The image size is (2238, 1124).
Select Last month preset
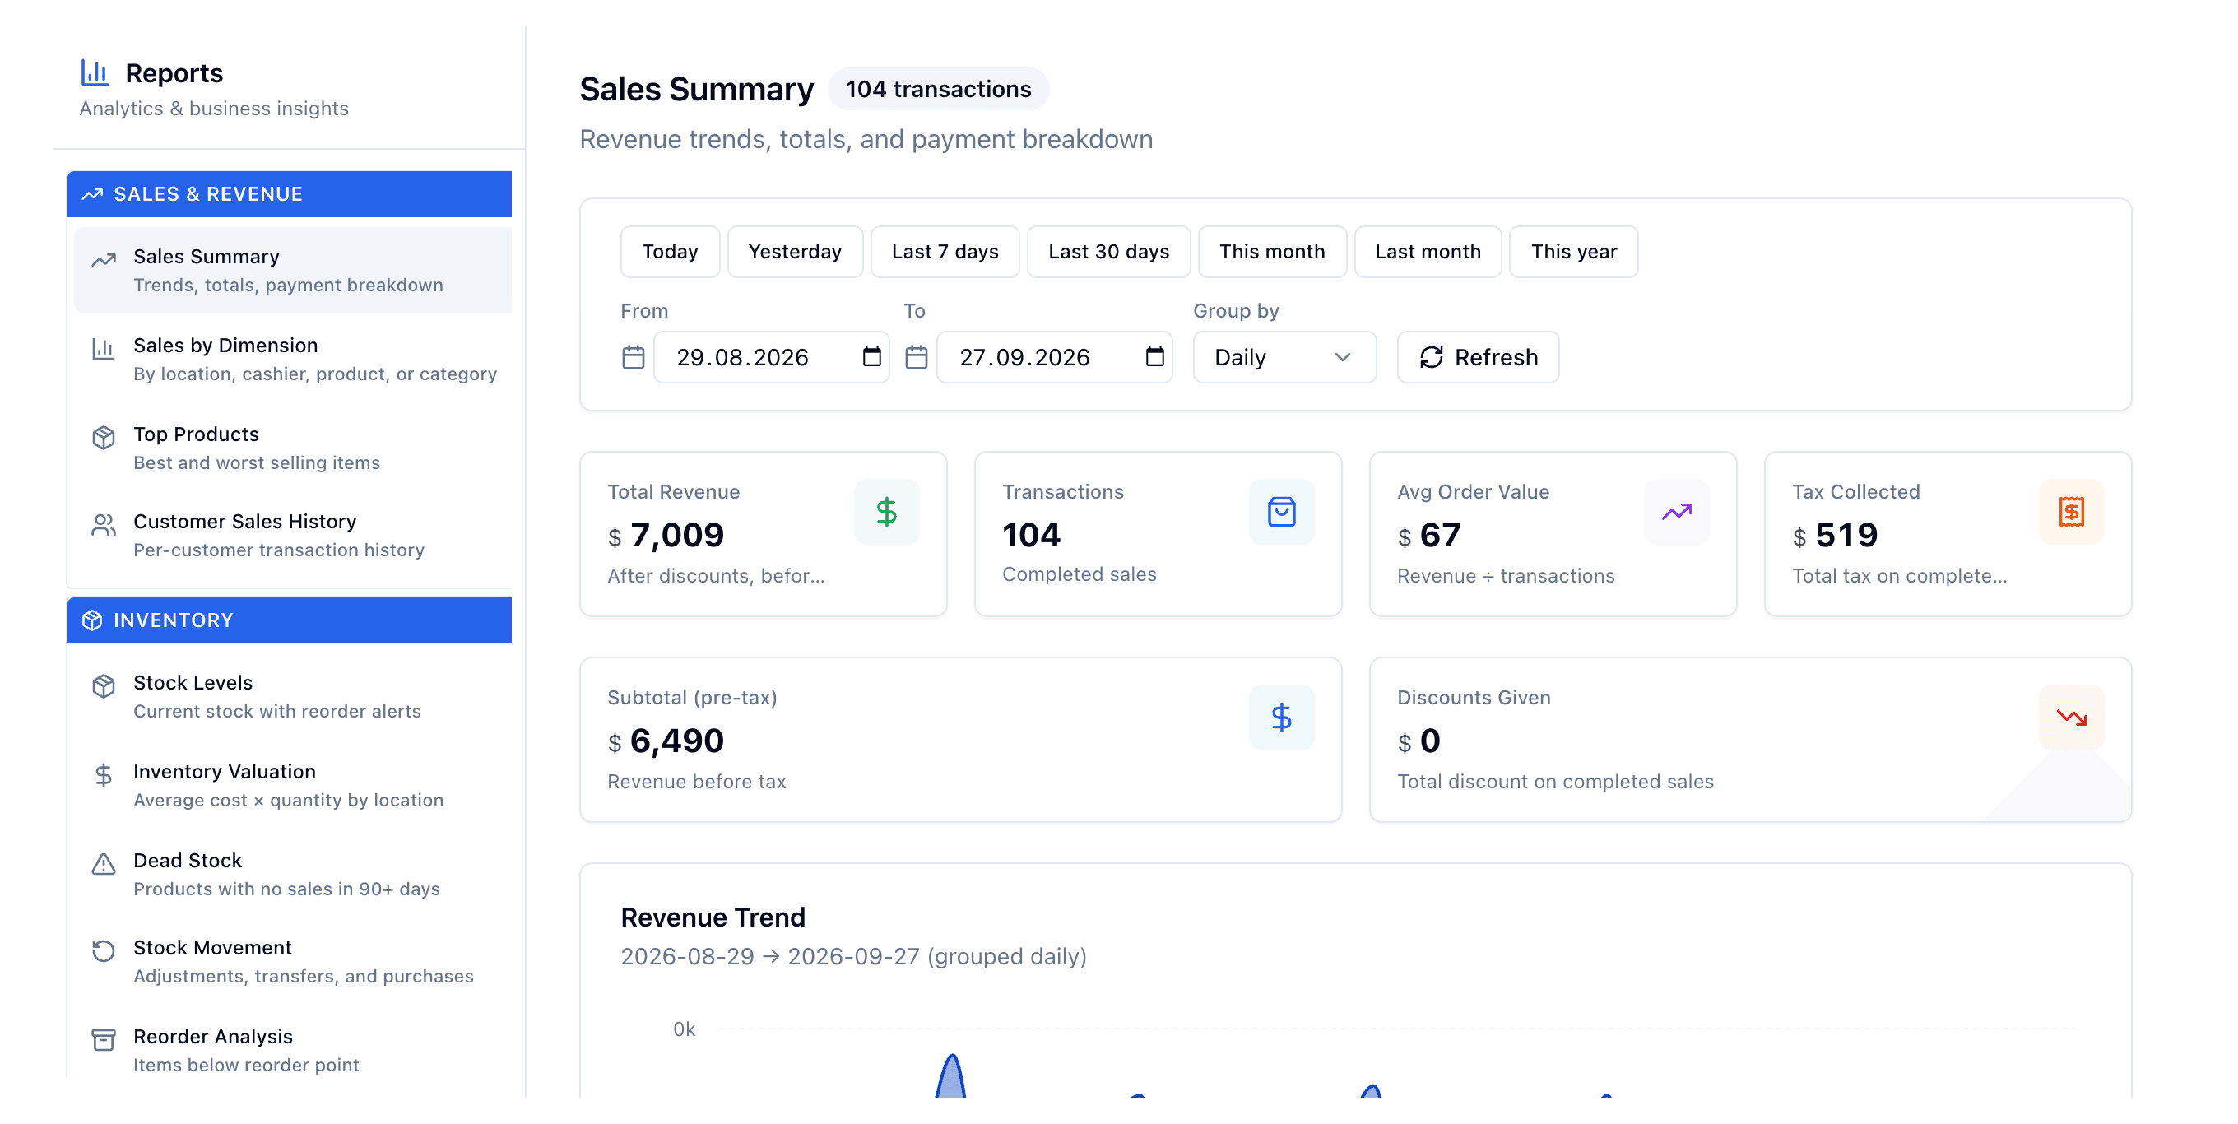[1428, 252]
